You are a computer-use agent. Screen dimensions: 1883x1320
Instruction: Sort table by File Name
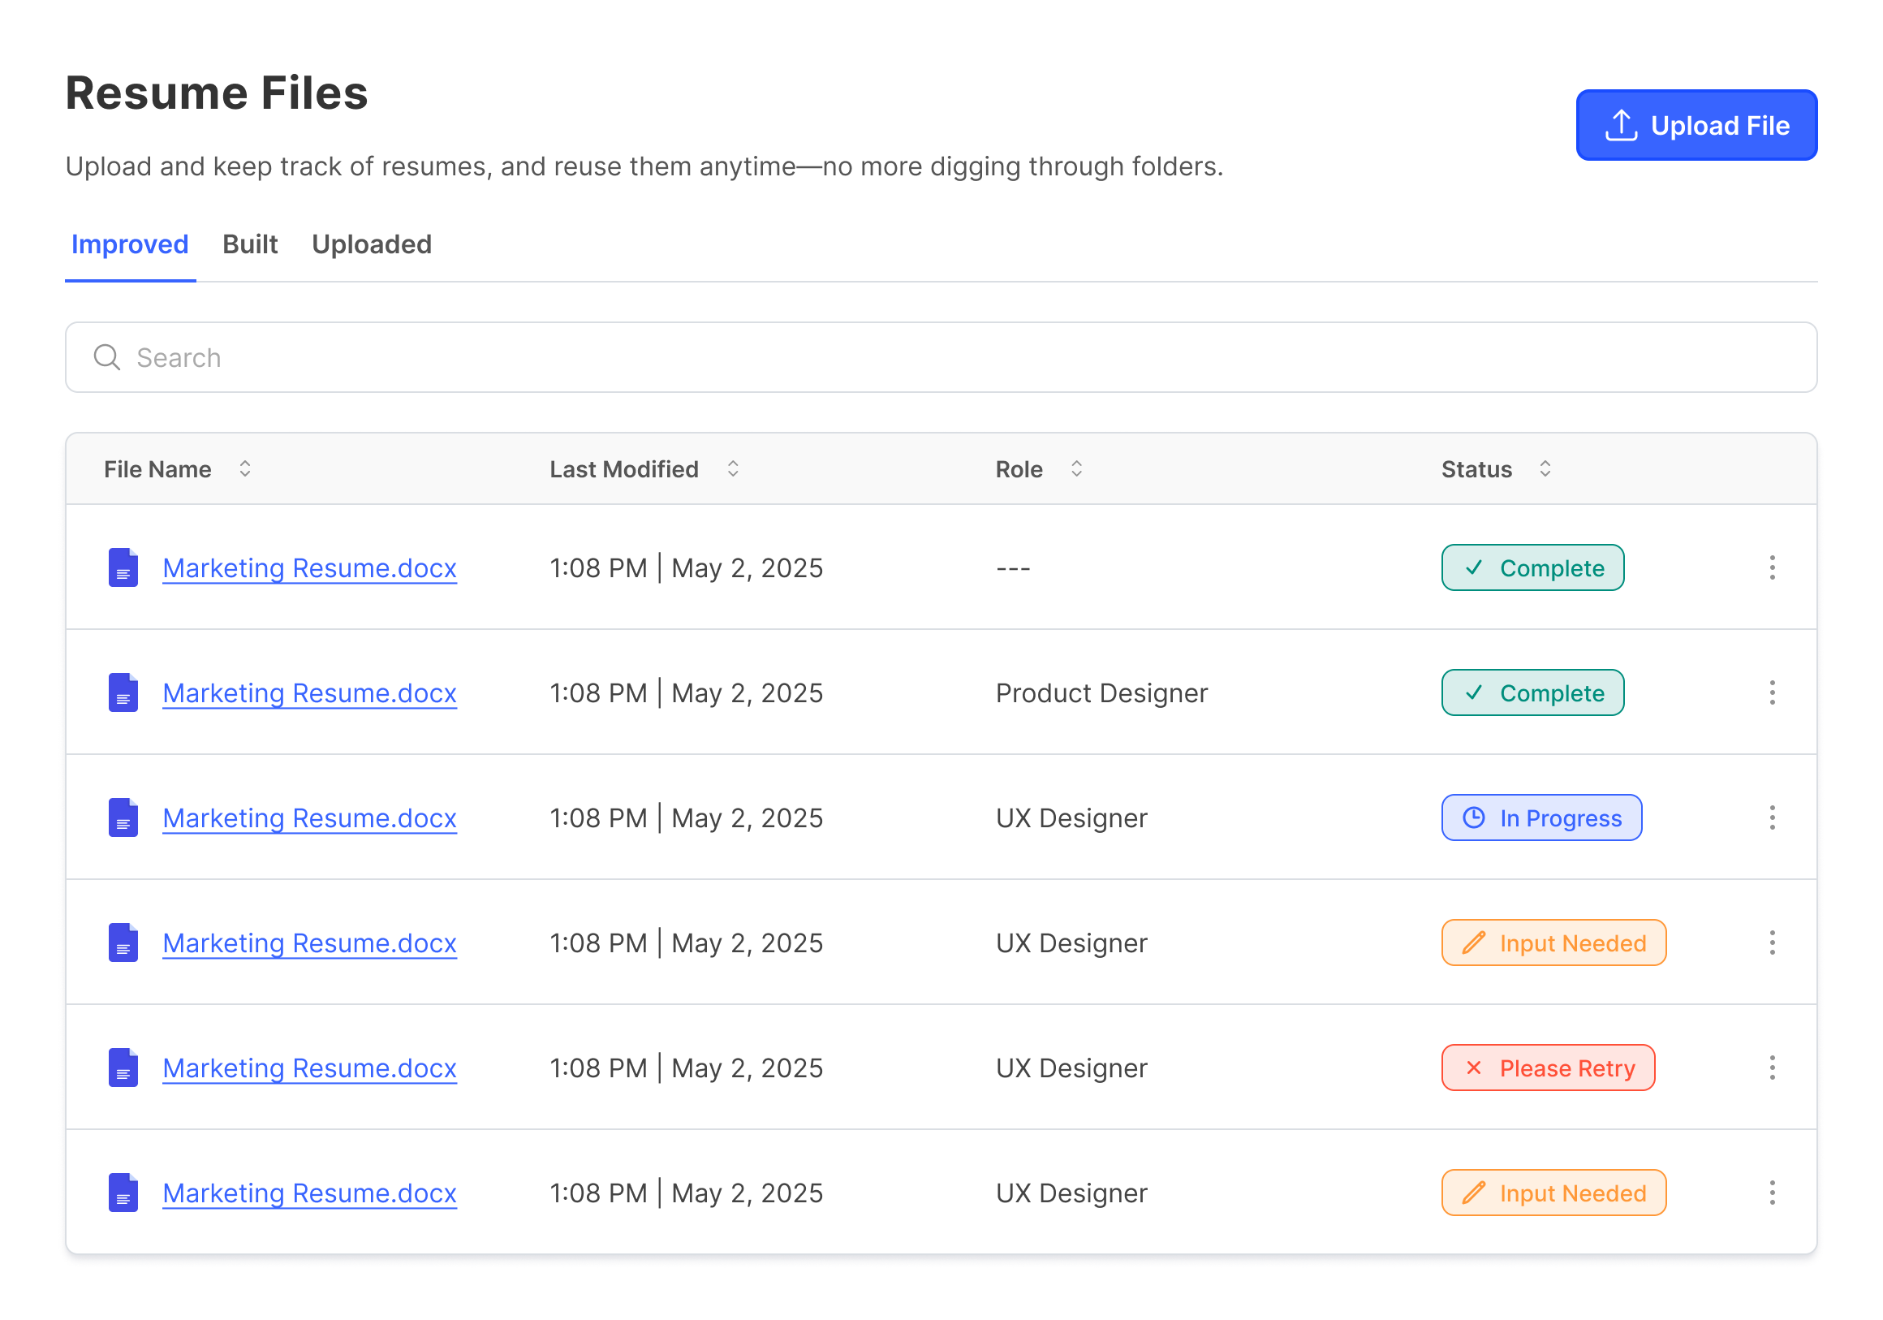pos(244,469)
